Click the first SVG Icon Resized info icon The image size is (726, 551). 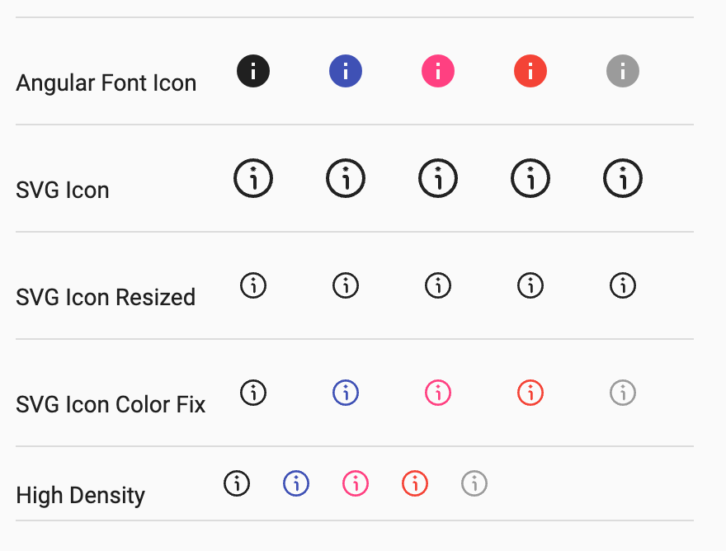(253, 285)
